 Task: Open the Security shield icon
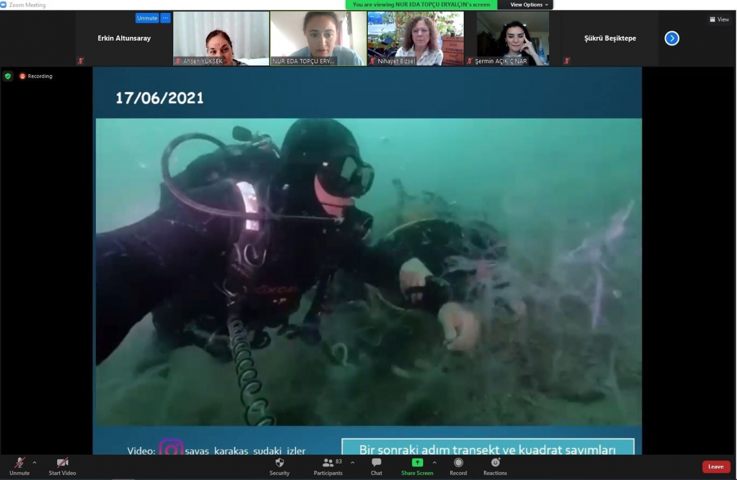(279, 463)
